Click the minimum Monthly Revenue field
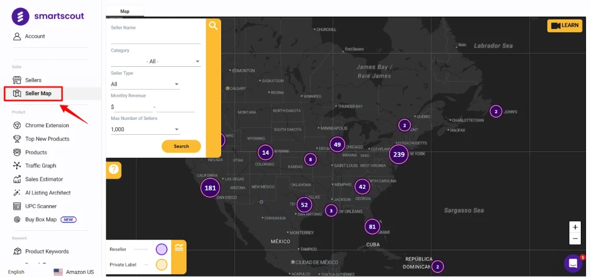 pyautogui.click(x=134, y=107)
